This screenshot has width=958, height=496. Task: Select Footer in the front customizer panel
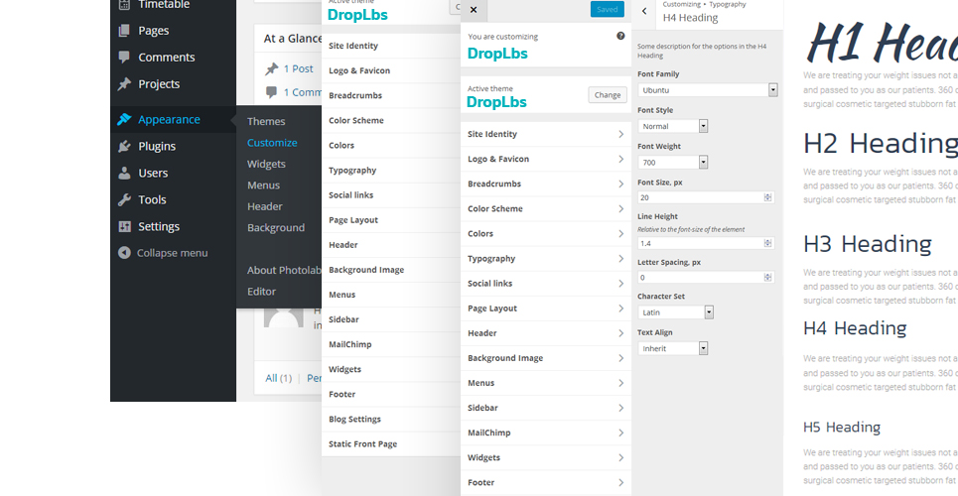[x=546, y=482]
